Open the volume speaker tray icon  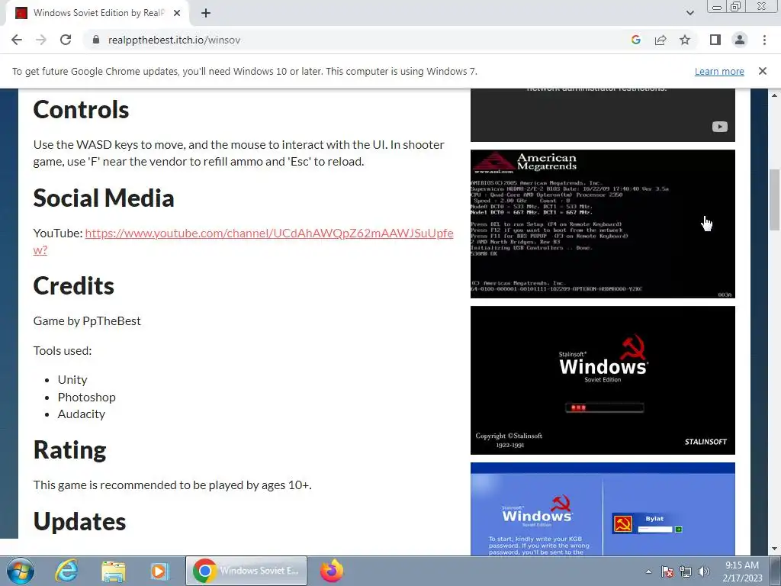704,572
